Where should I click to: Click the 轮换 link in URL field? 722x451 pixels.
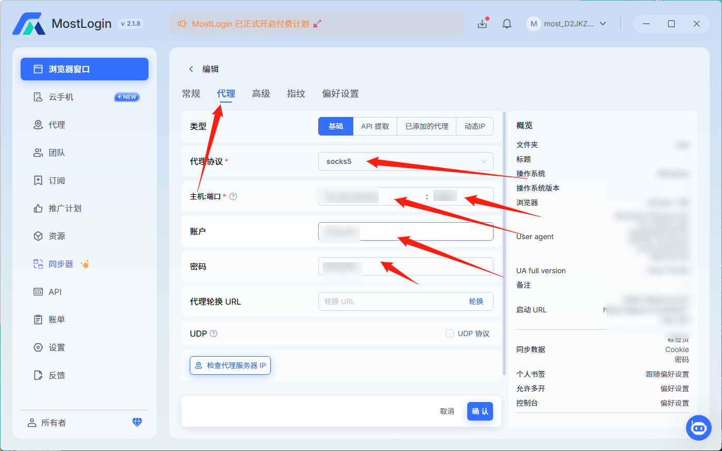(476, 302)
